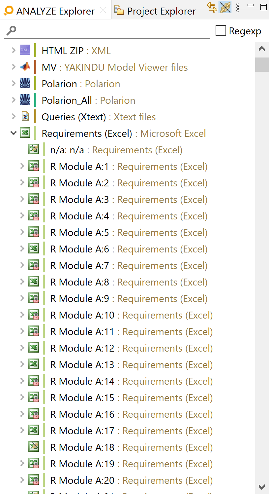Click the Polarion_All adapter icon
The height and width of the screenshot is (497, 269).
pyautogui.click(x=25, y=100)
